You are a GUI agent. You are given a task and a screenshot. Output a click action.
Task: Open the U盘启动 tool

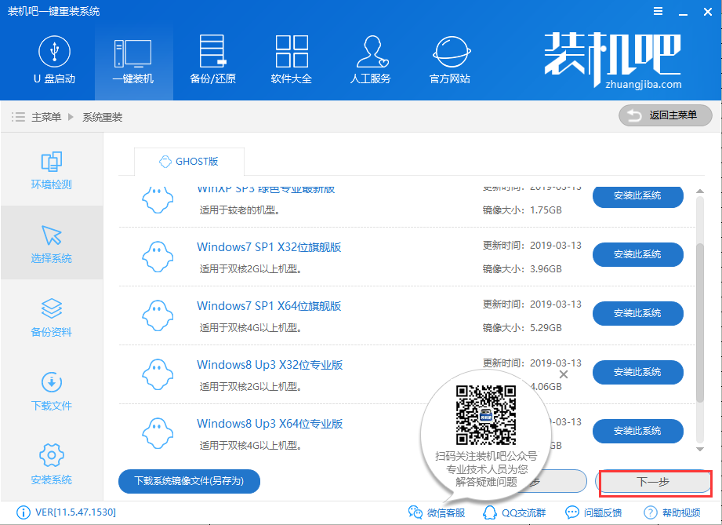[54, 60]
